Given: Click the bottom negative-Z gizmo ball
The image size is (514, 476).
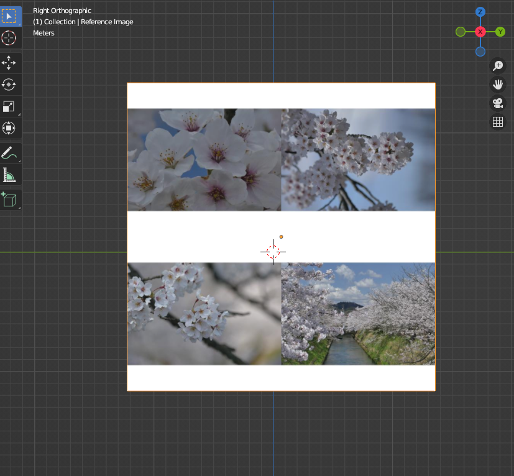Looking at the screenshot, I should click(480, 51).
